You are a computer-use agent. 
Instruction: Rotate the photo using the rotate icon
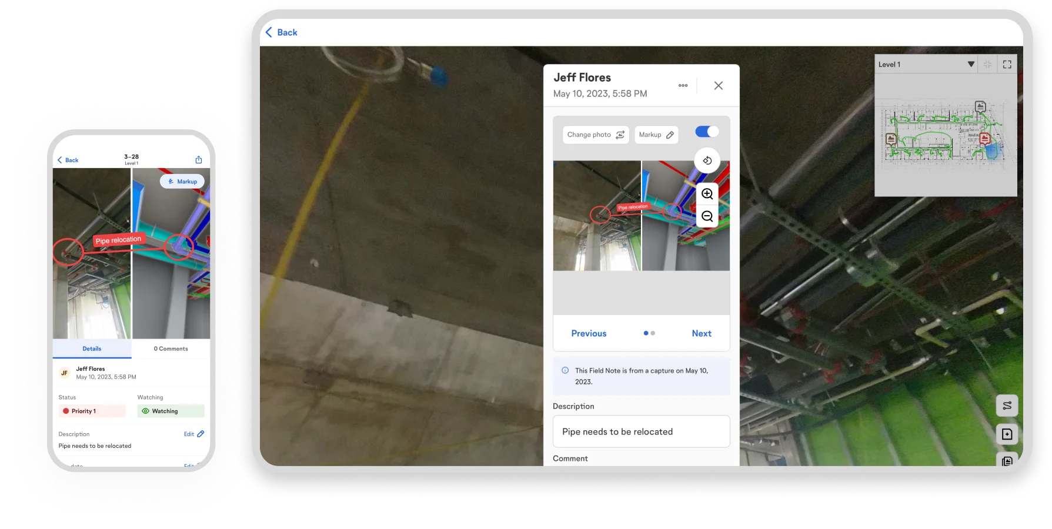pyautogui.click(x=706, y=160)
